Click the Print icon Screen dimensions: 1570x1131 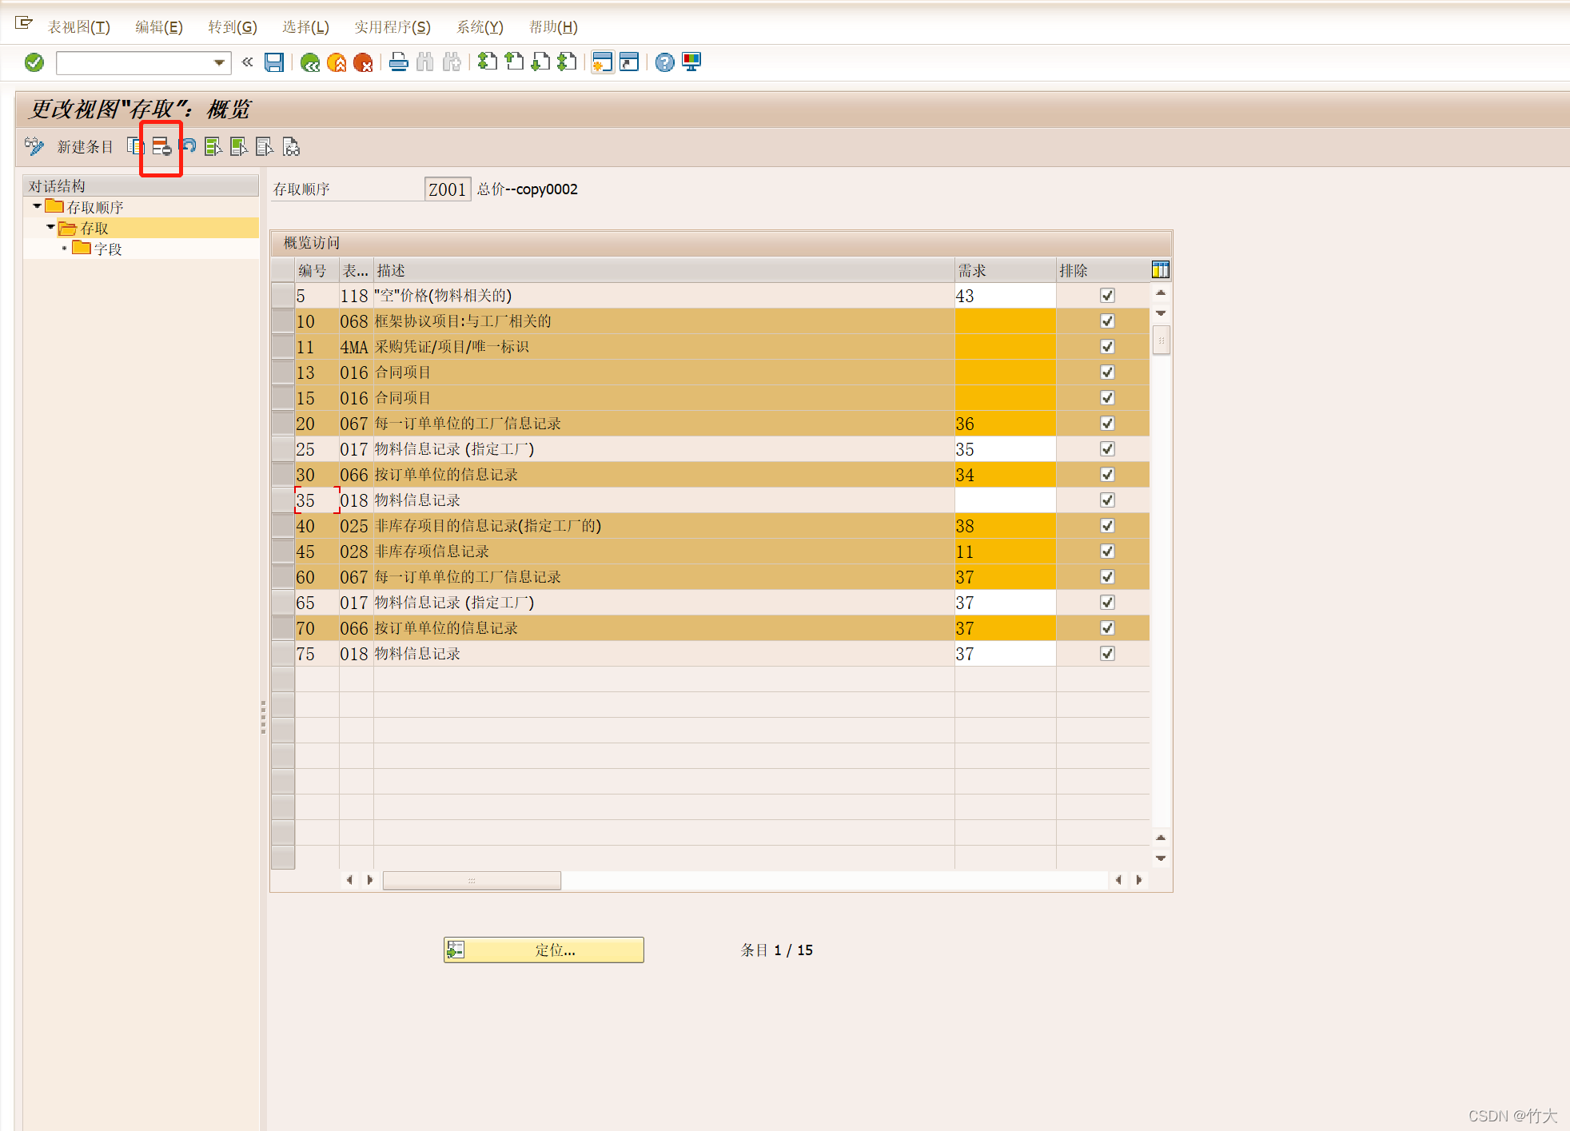click(x=398, y=62)
